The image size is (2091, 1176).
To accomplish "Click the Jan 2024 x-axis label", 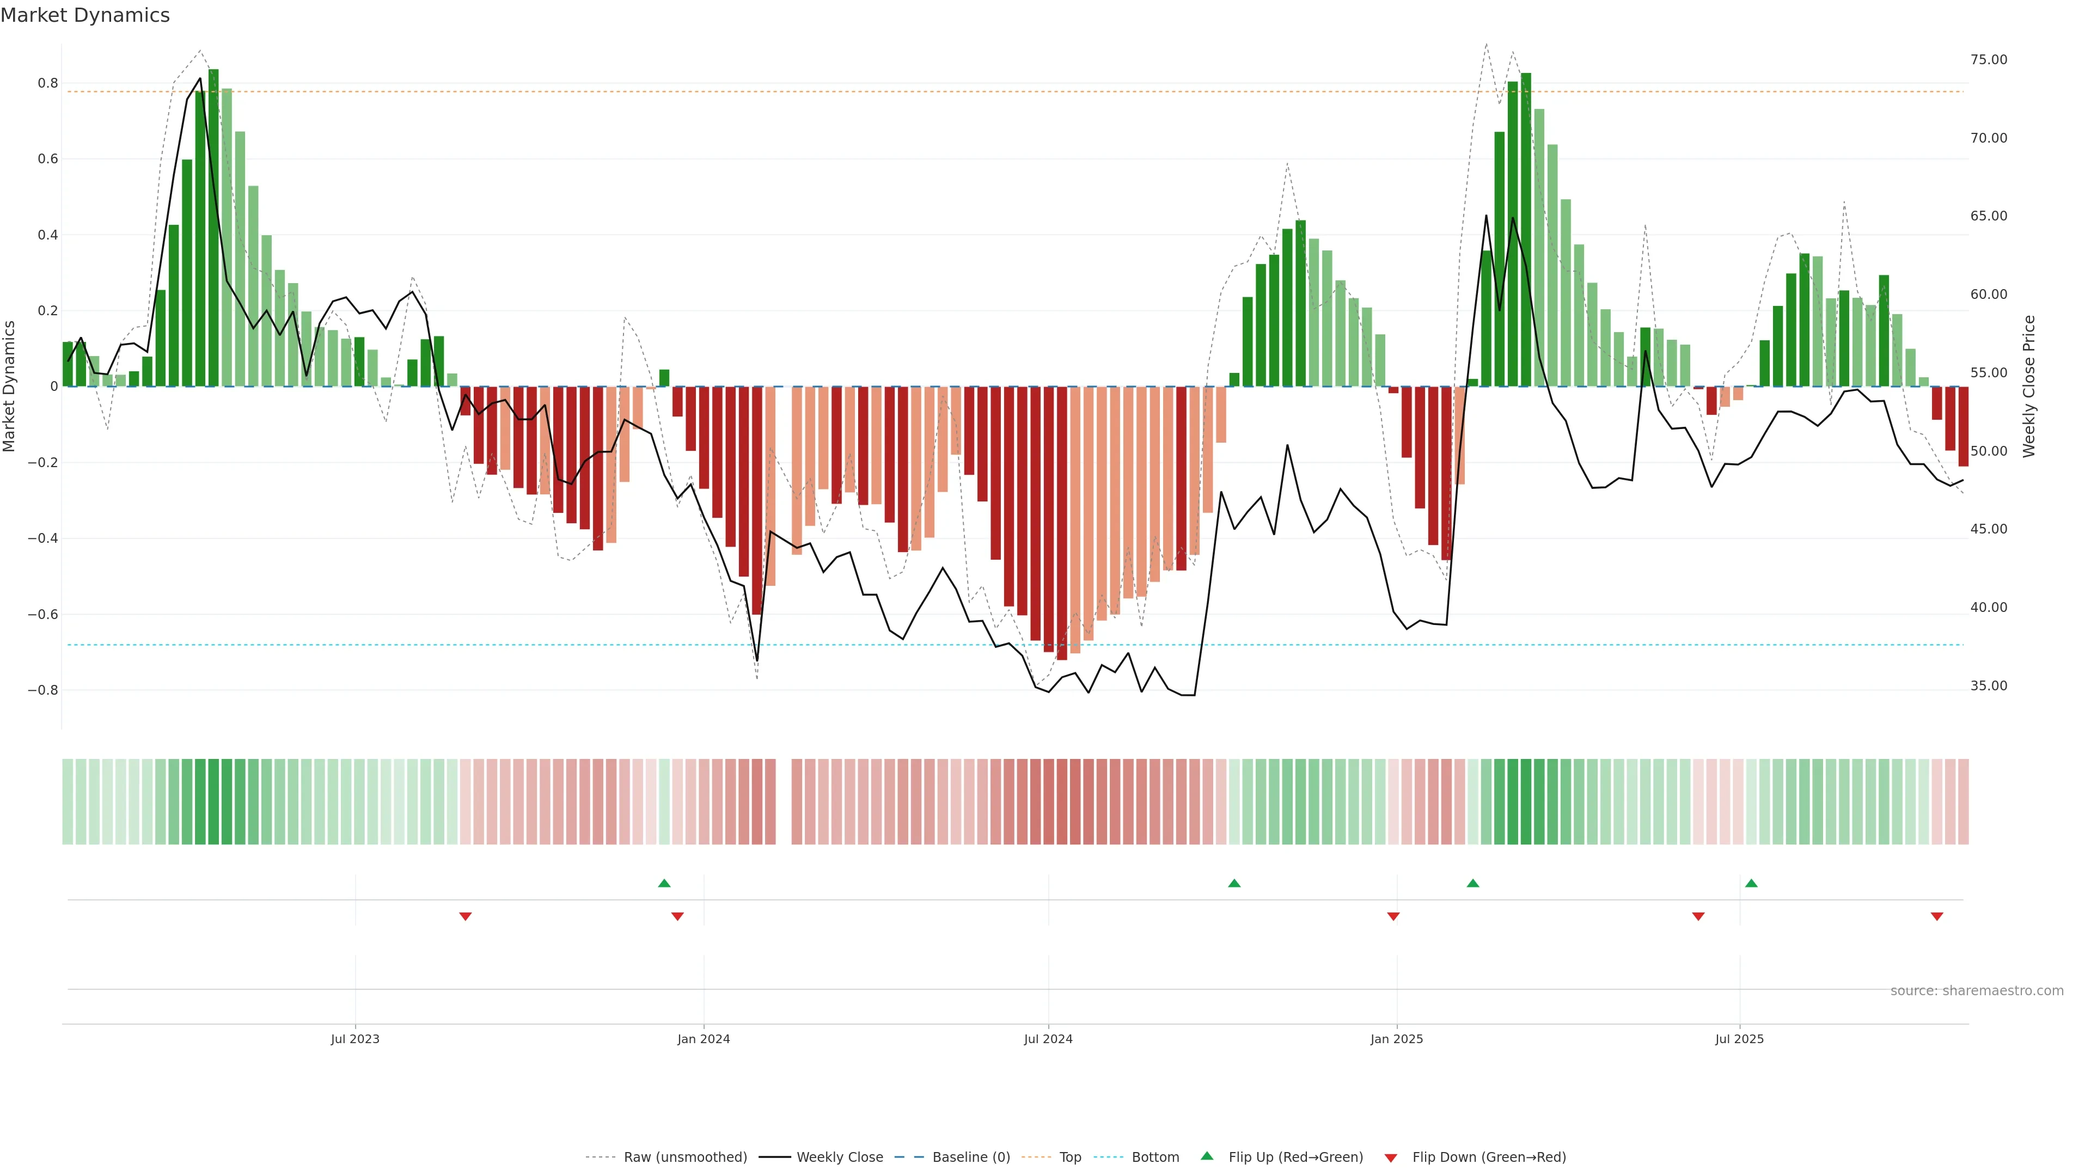I will pos(704,1039).
